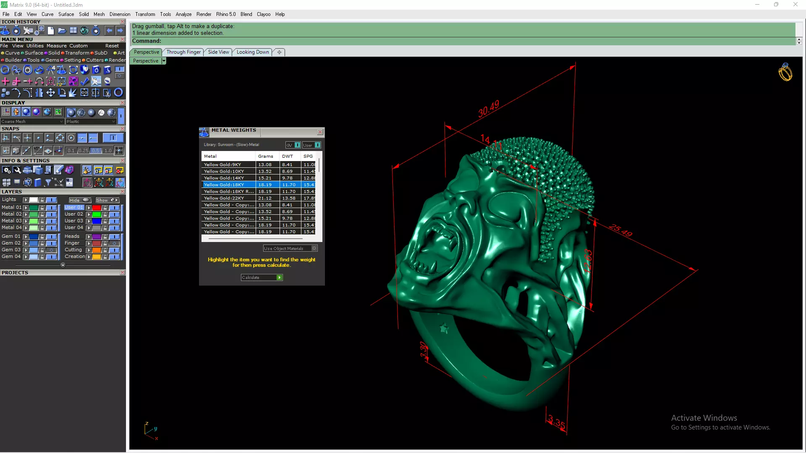Click the red User 01 color swatch
Viewport: 806px width, 453px height.
click(x=97, y=208)
